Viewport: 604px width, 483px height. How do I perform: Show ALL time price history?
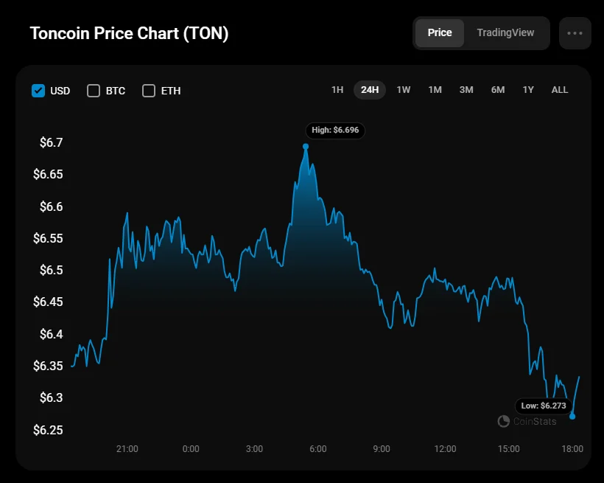point(560,90)
